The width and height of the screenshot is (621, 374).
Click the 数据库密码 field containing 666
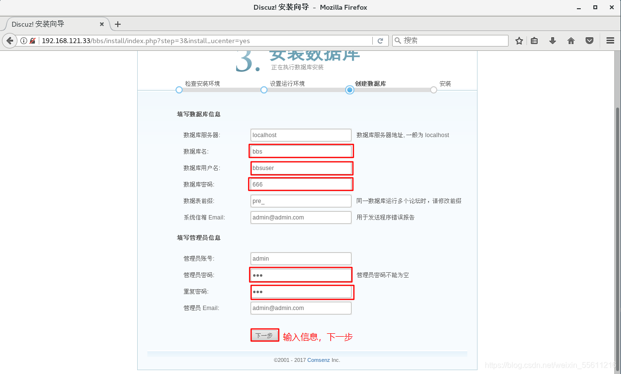[x=301, y=185]
